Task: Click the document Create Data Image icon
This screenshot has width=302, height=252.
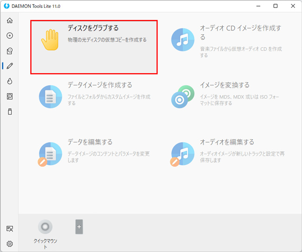Action: pyautogui.click(x=51, y=97)
